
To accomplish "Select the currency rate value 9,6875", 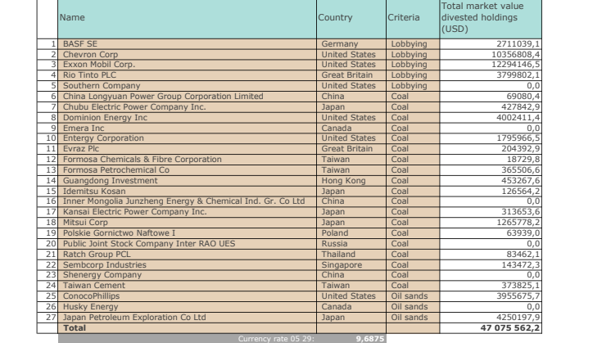I will click(x=370, y=339).
